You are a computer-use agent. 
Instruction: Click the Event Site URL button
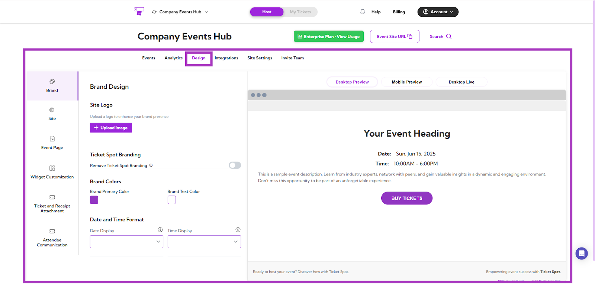[x=395, y=36]
